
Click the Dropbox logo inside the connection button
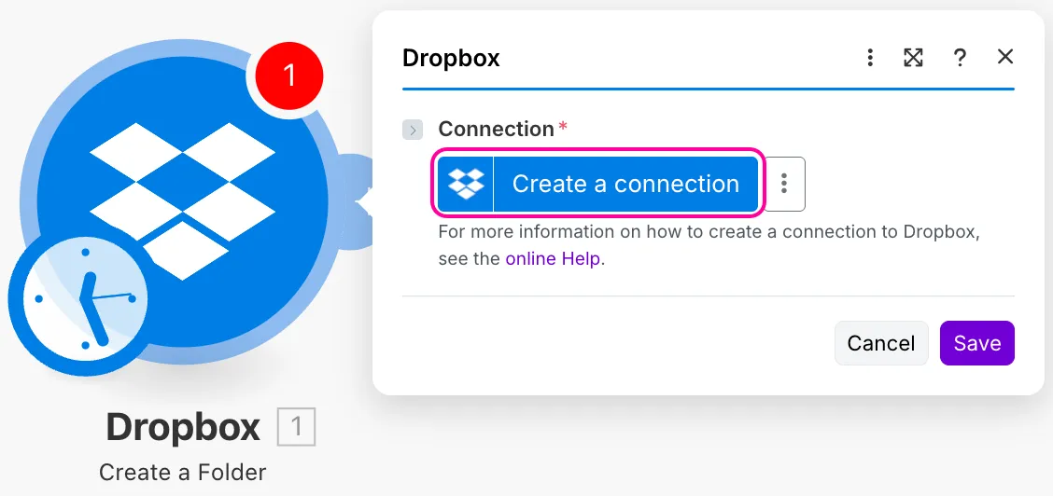[466, 184]
